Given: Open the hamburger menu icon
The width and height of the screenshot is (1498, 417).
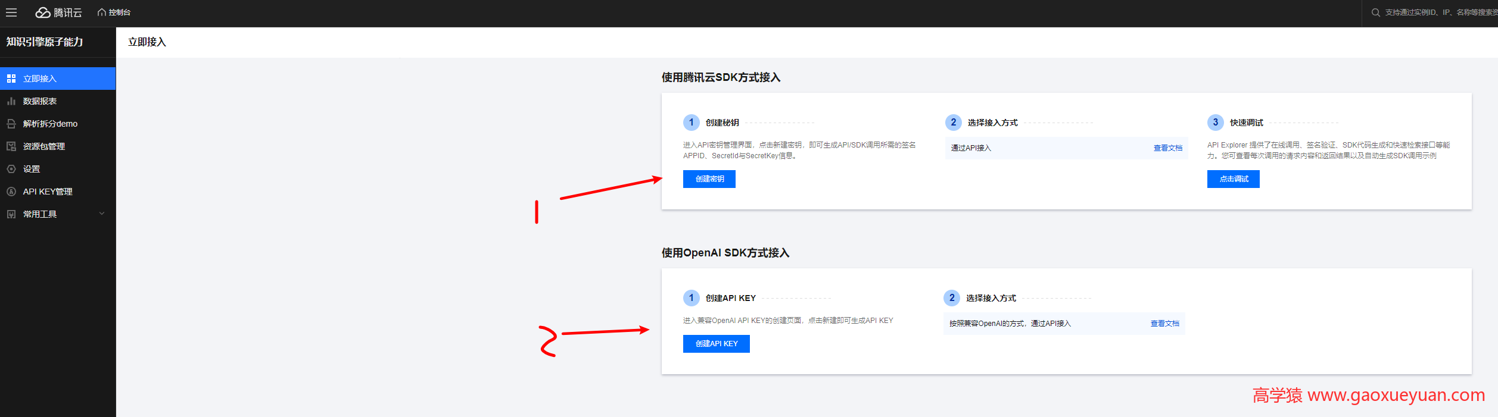Looking at the screenshot, I should (x=11, y=12).
